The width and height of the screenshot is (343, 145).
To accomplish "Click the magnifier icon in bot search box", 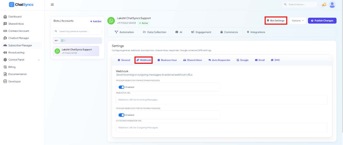I will tap(56, 31).
